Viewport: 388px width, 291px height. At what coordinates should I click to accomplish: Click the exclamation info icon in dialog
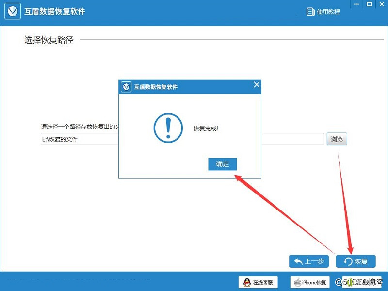[168, 128]
